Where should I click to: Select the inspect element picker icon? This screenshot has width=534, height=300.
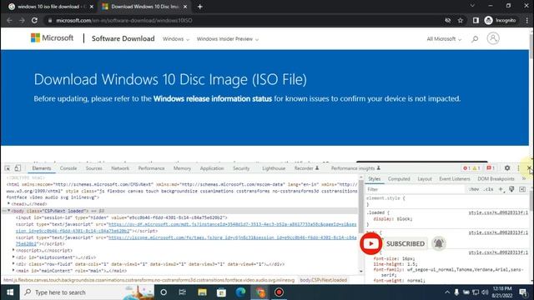8,168
